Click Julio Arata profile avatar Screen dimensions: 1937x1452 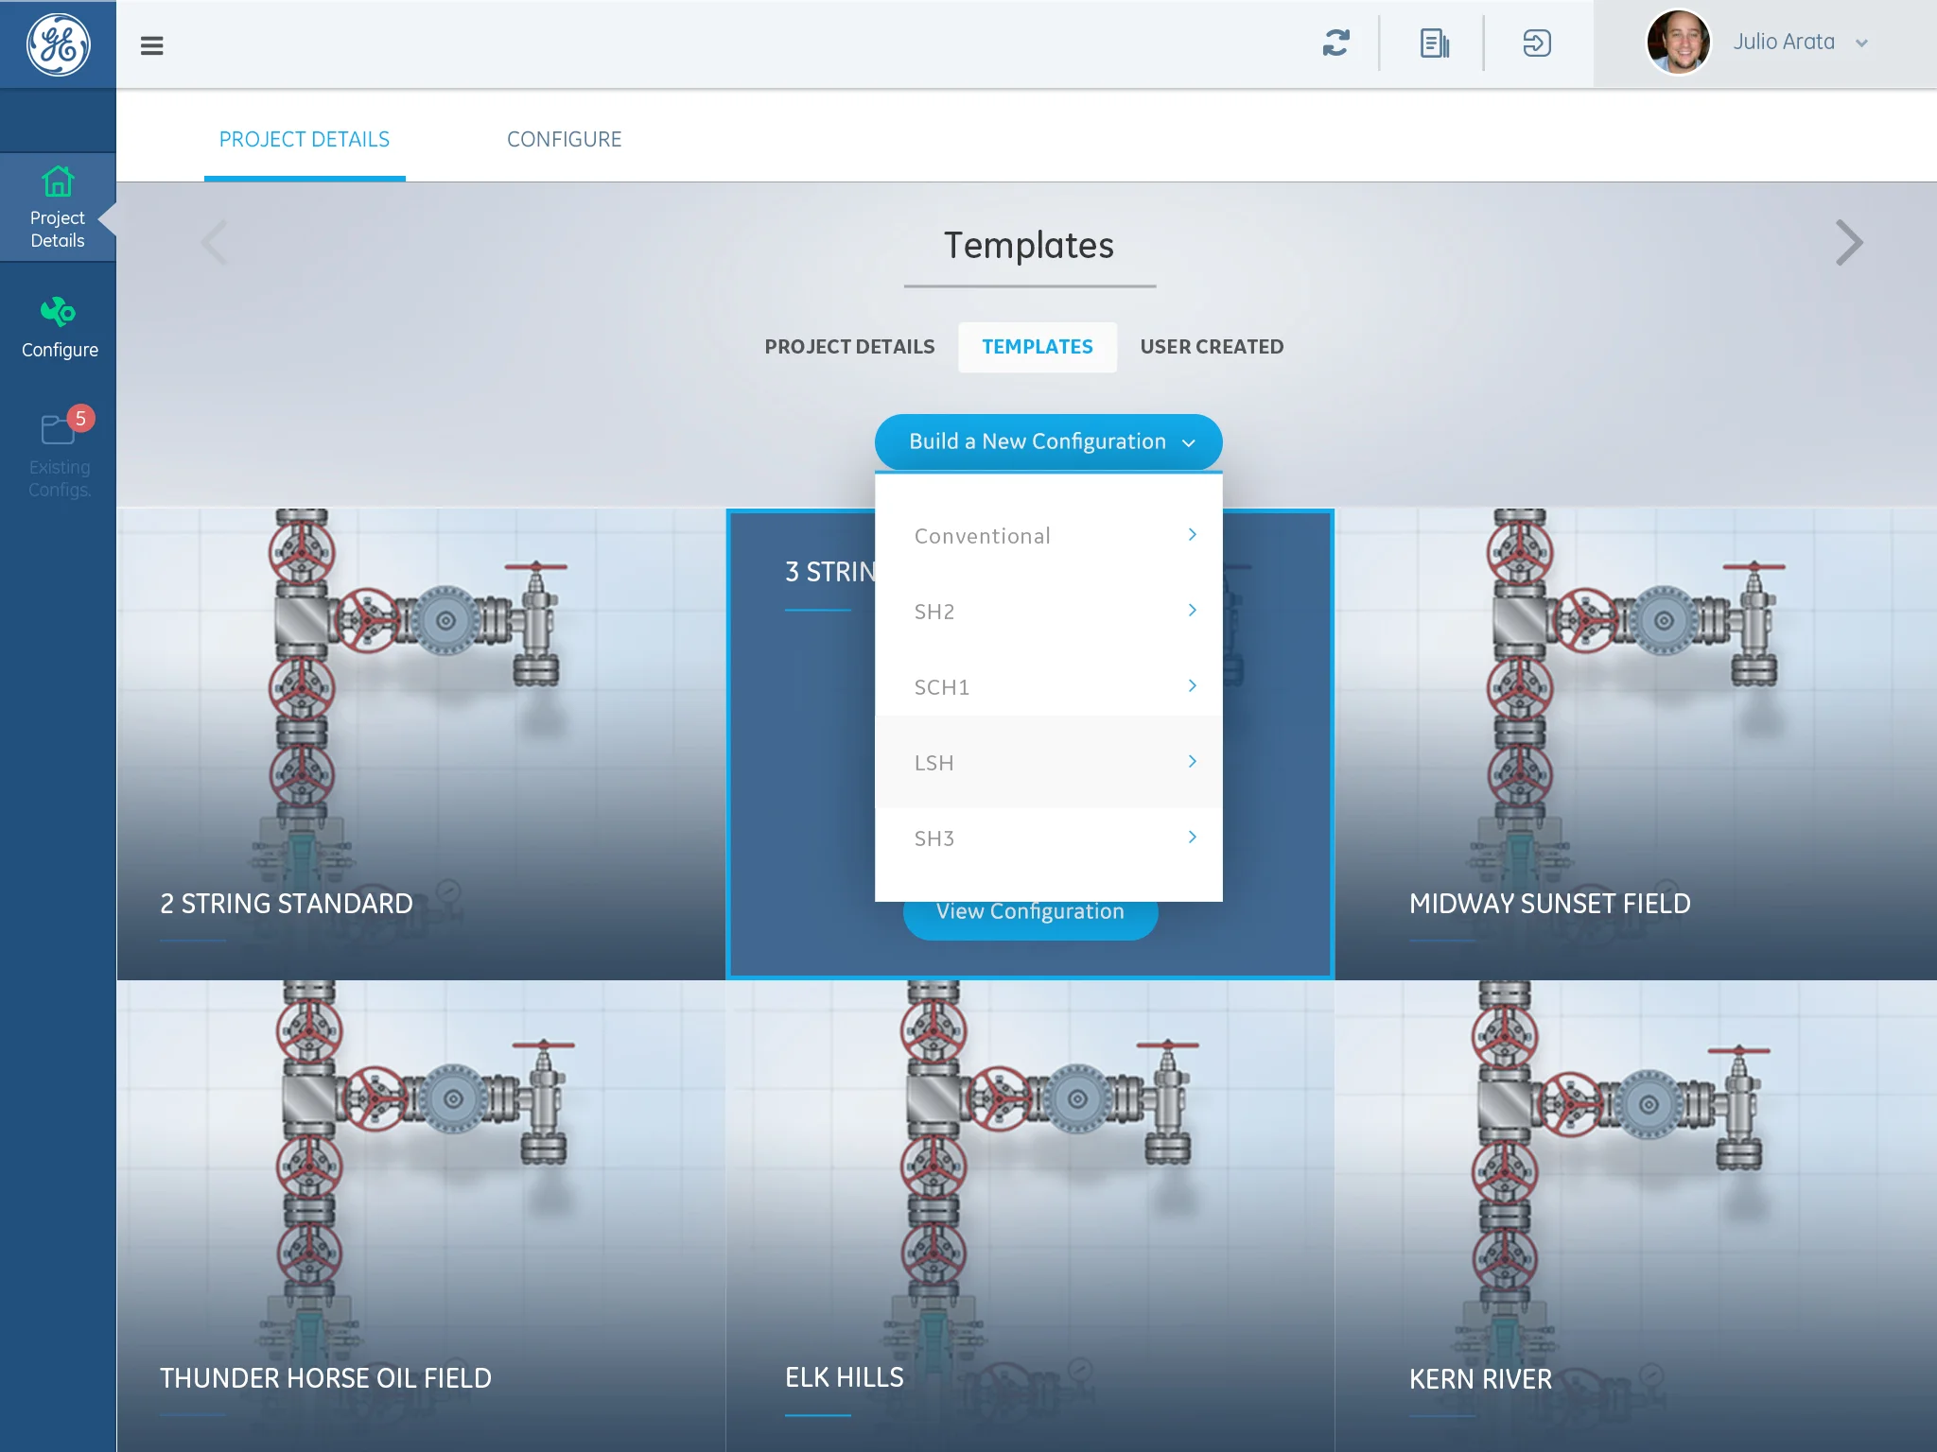(1678, 43)
